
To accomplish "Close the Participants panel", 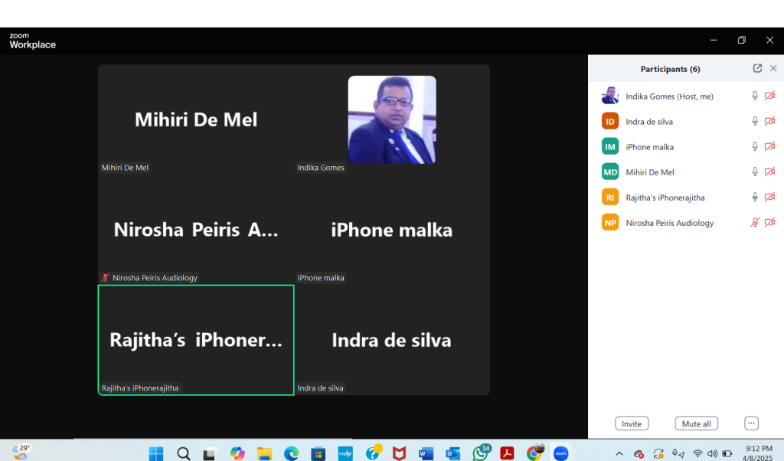I will [x=773, y=68].
